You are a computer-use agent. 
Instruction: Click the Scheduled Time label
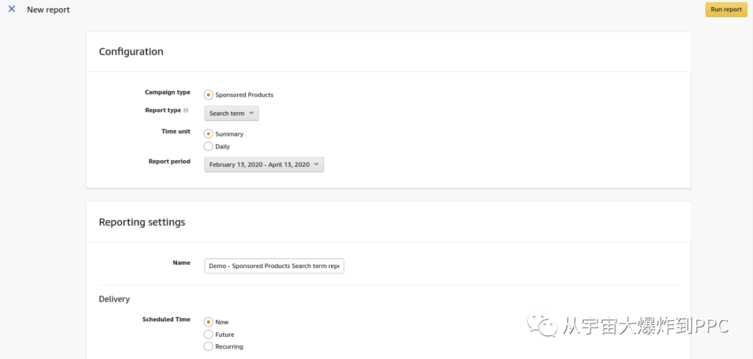[166, 320]
